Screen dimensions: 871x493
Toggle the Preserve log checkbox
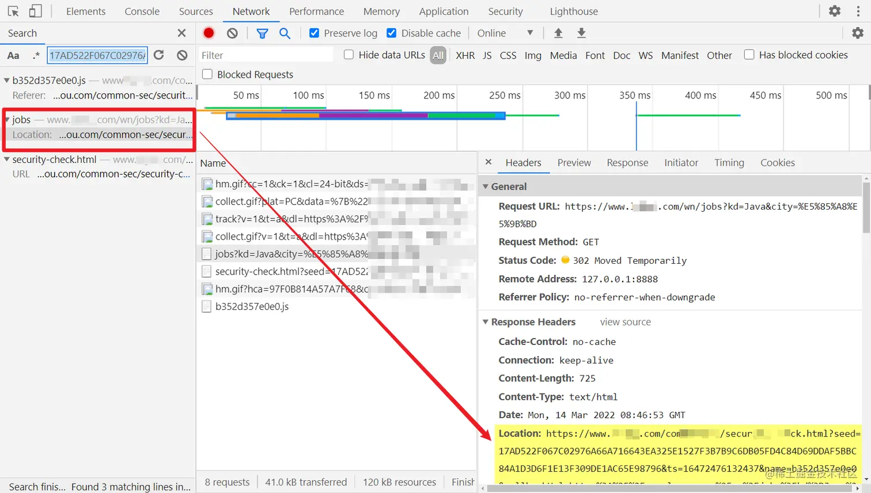pyautogui.click(x=314, y=33)
